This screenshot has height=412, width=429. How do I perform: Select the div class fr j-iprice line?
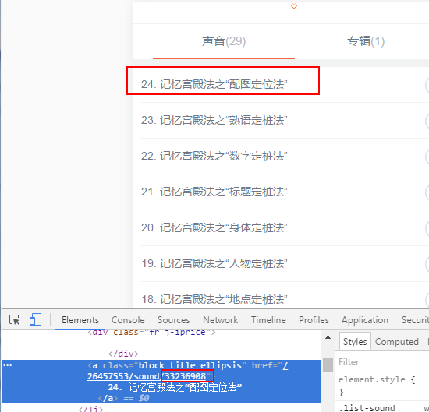[x=151, y=333]
